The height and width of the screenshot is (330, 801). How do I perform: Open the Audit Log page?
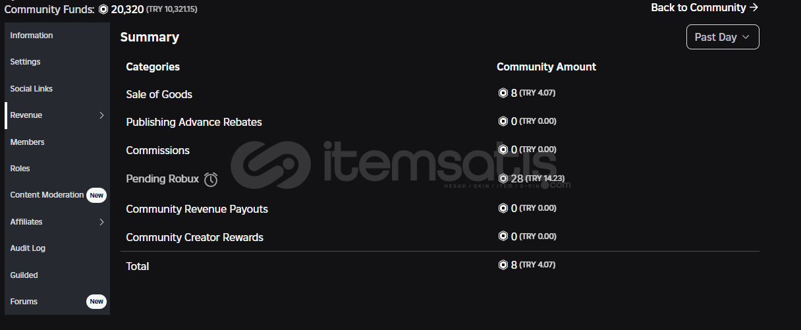[28, 248]
